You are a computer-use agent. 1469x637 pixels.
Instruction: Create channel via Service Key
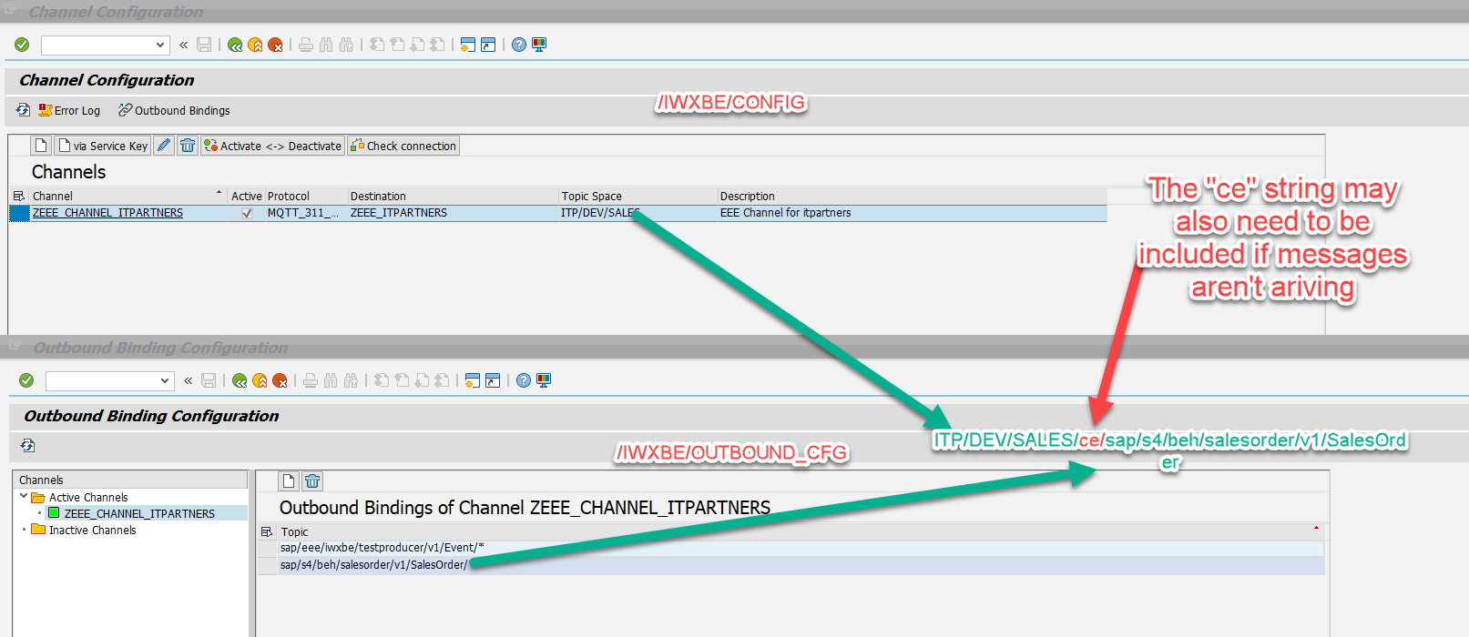(x=102, y=146)
